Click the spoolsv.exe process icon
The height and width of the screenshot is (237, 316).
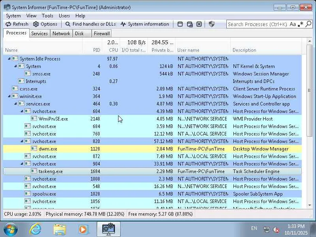(28, 194)
